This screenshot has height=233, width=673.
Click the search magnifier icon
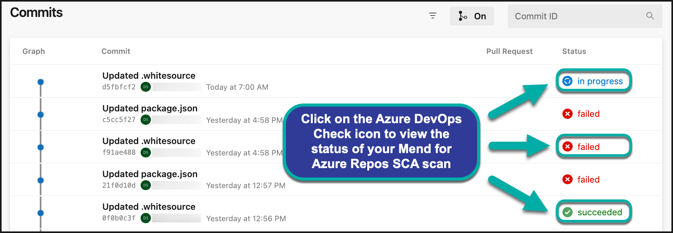click(x=650, y=16)
